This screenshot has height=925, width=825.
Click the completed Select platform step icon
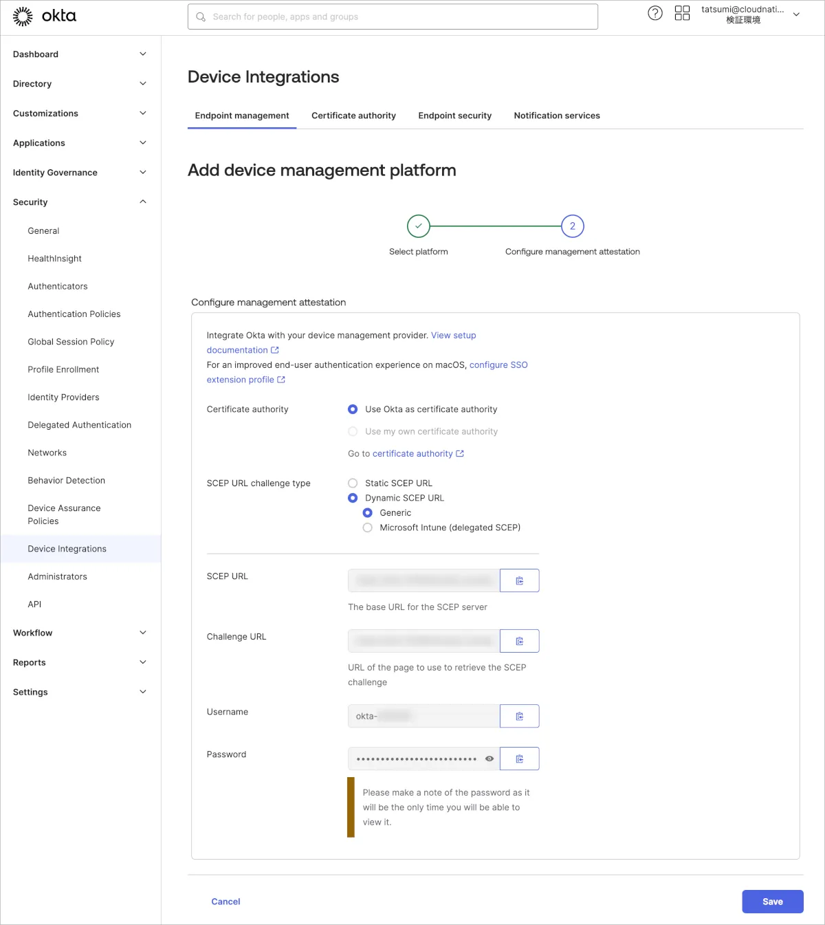418,226
